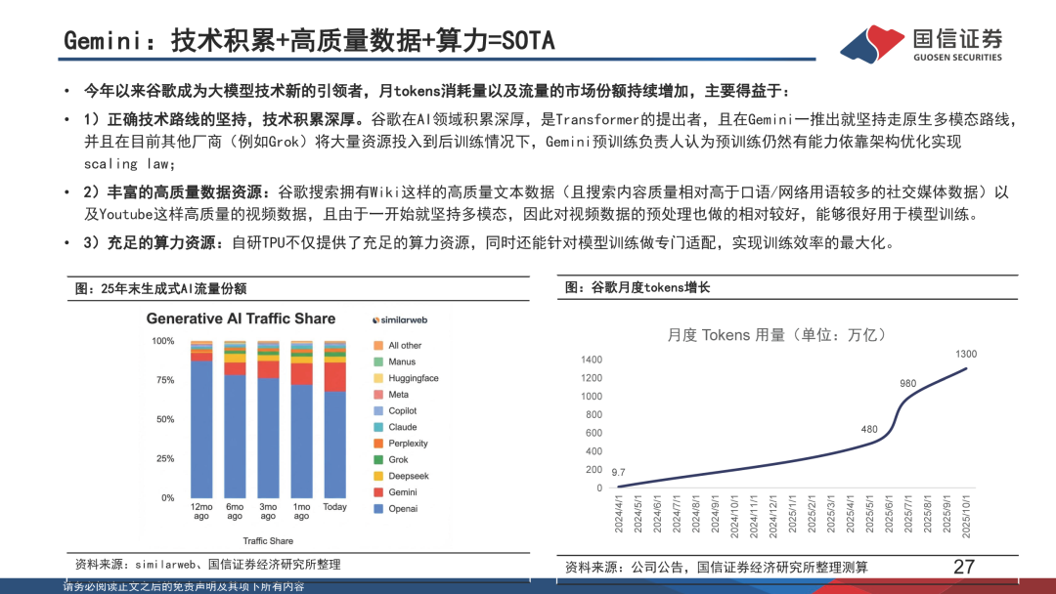
Task: Click the Huggingface legend swatch
Action: point(377,378)
